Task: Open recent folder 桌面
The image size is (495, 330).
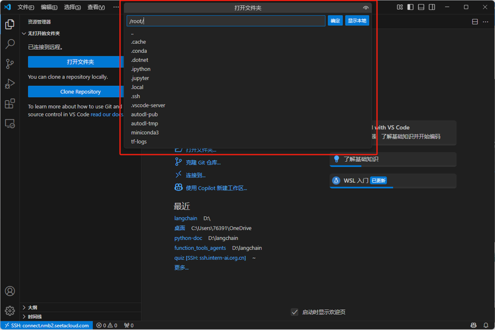Action: [180, 228]
